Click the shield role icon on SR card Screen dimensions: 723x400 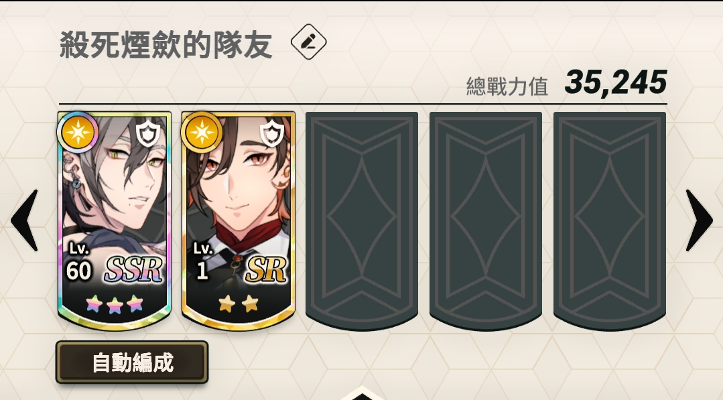272,133
